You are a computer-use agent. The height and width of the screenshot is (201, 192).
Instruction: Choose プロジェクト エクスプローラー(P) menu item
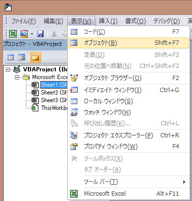(129, 135)
